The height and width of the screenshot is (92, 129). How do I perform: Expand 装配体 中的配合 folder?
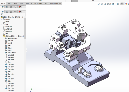click(4, 38)
